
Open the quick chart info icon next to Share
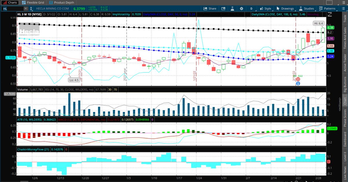223,9
